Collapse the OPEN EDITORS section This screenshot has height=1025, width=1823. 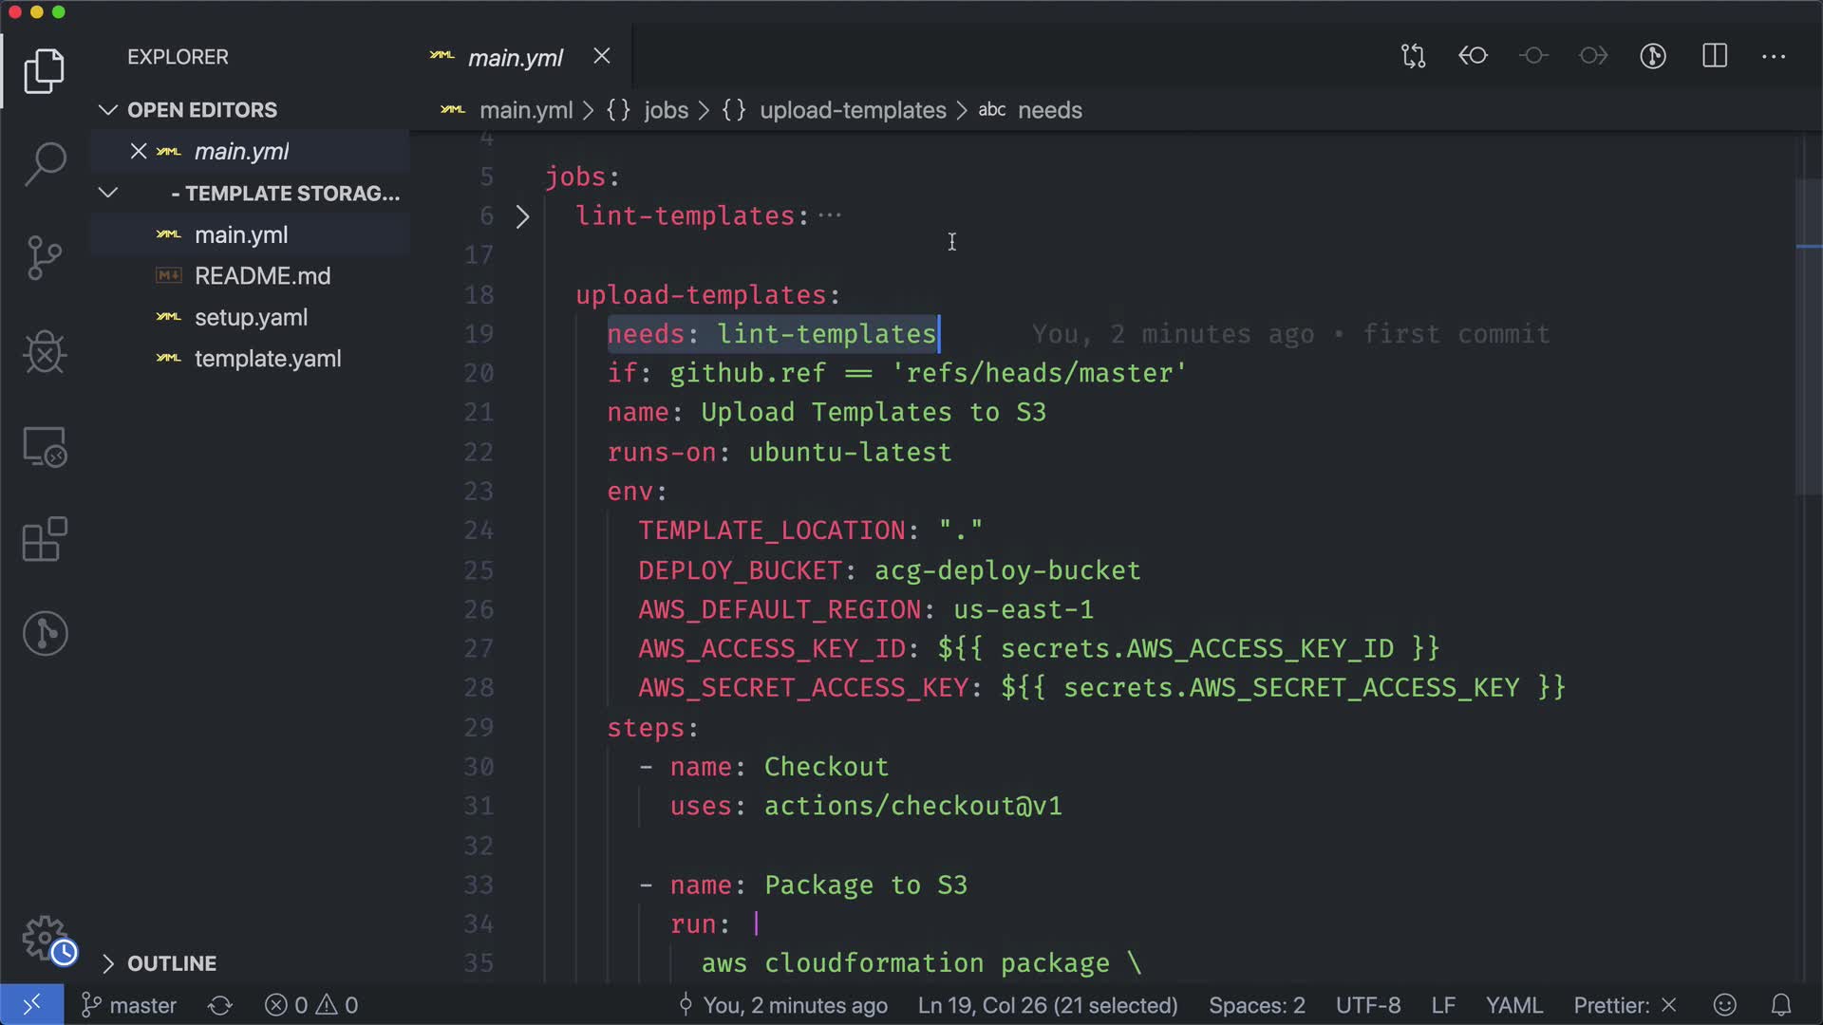108,110
